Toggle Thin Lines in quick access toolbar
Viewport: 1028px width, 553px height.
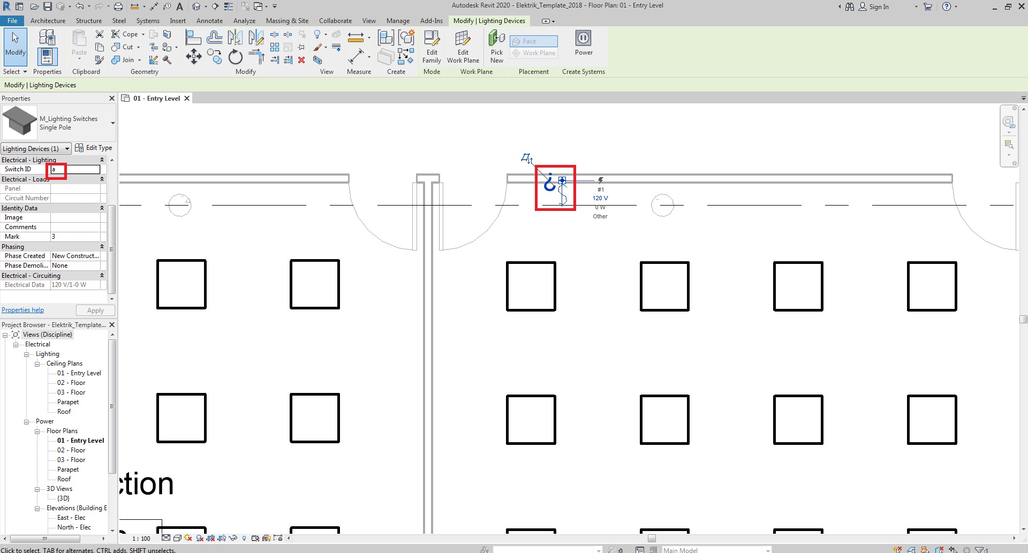pyautogui.click(x=229, y=6)
